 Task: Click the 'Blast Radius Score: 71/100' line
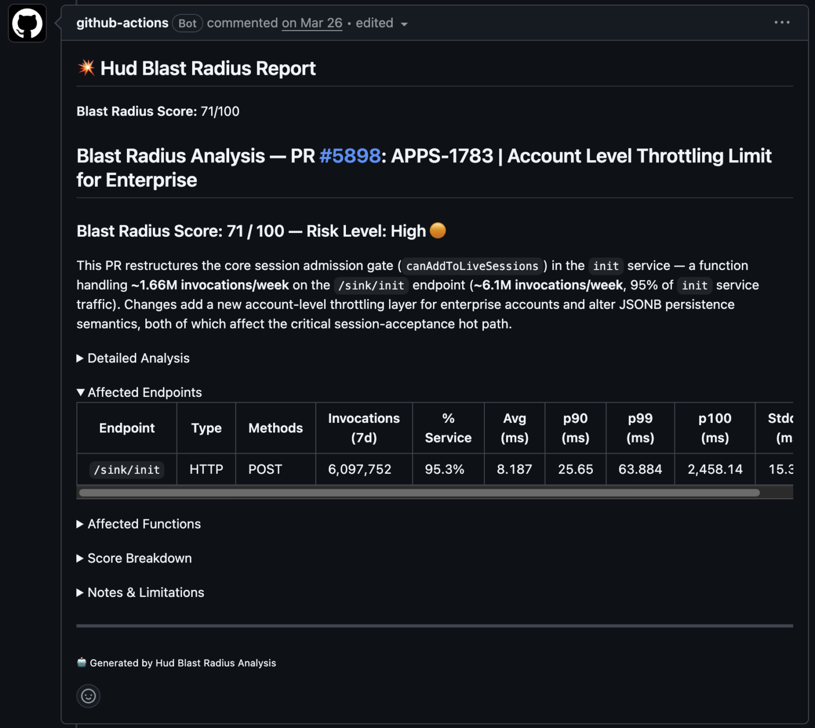pos(158,111)
